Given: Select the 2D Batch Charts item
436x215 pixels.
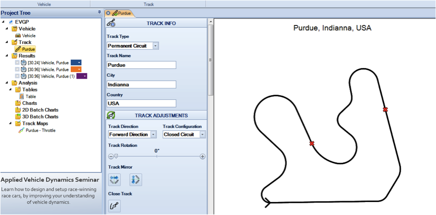Looking at the screenshot, I should pos(40,110).
